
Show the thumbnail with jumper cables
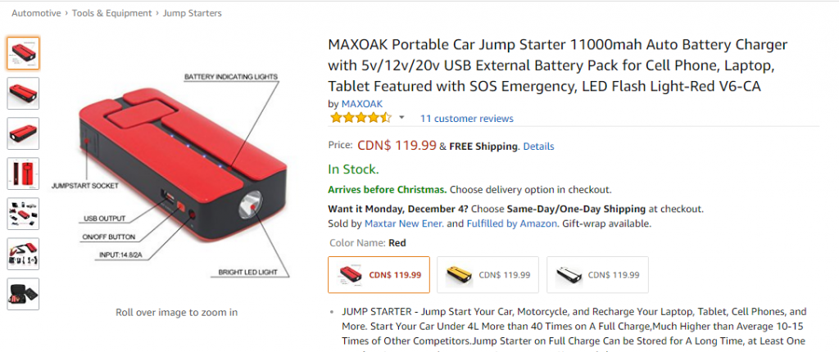23,254
